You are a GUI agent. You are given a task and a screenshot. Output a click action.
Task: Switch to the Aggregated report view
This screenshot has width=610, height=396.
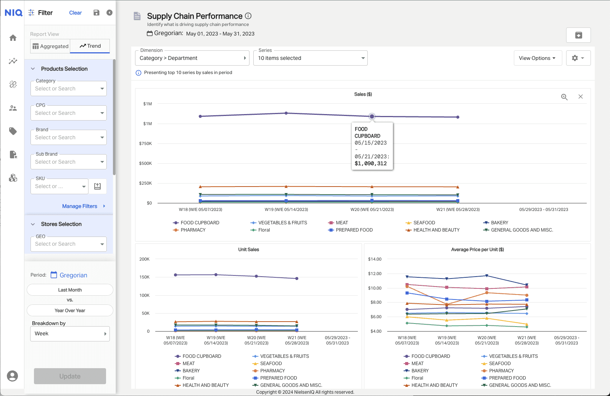50,46
